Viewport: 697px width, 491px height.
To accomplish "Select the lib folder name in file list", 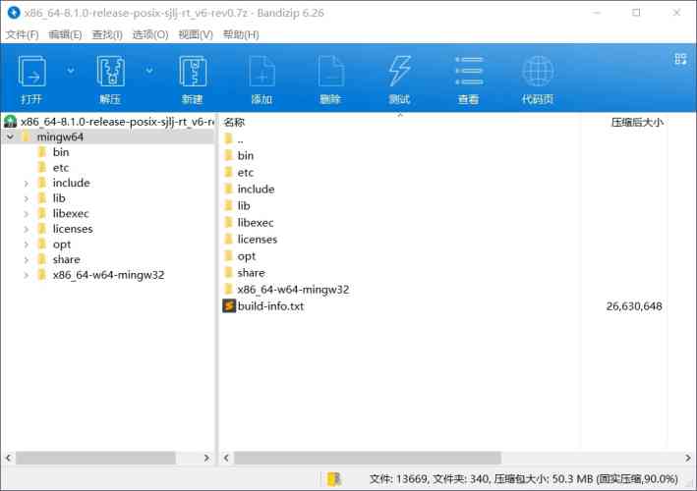I will (x=244, y=205).
